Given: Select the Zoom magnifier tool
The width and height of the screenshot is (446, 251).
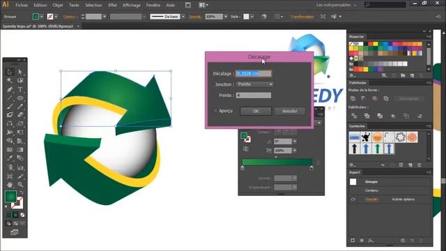Looking at the screenshot, I should click(20, 185).
